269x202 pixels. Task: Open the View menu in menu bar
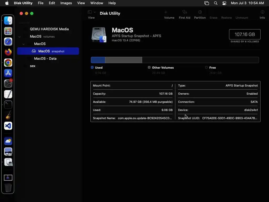point(81,3)
